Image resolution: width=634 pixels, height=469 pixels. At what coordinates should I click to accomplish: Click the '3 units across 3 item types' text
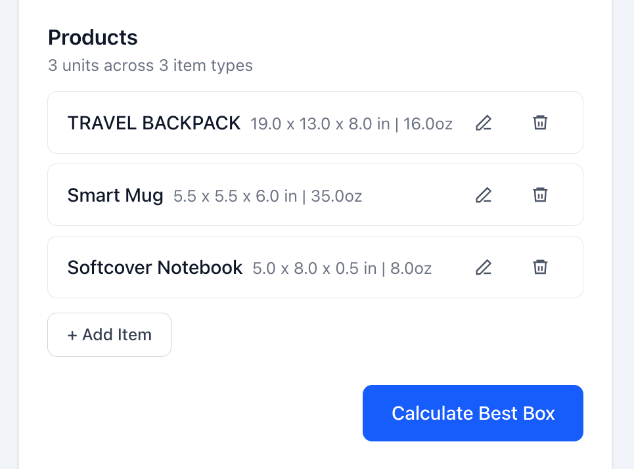[x=150, y=66]
